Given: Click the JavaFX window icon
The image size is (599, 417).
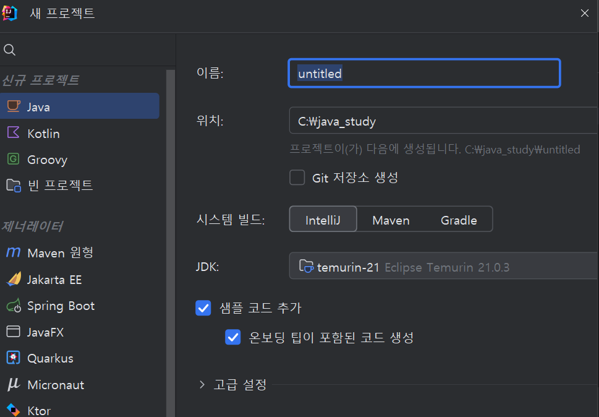Looking at the screenshot, I should pos(14,332).
